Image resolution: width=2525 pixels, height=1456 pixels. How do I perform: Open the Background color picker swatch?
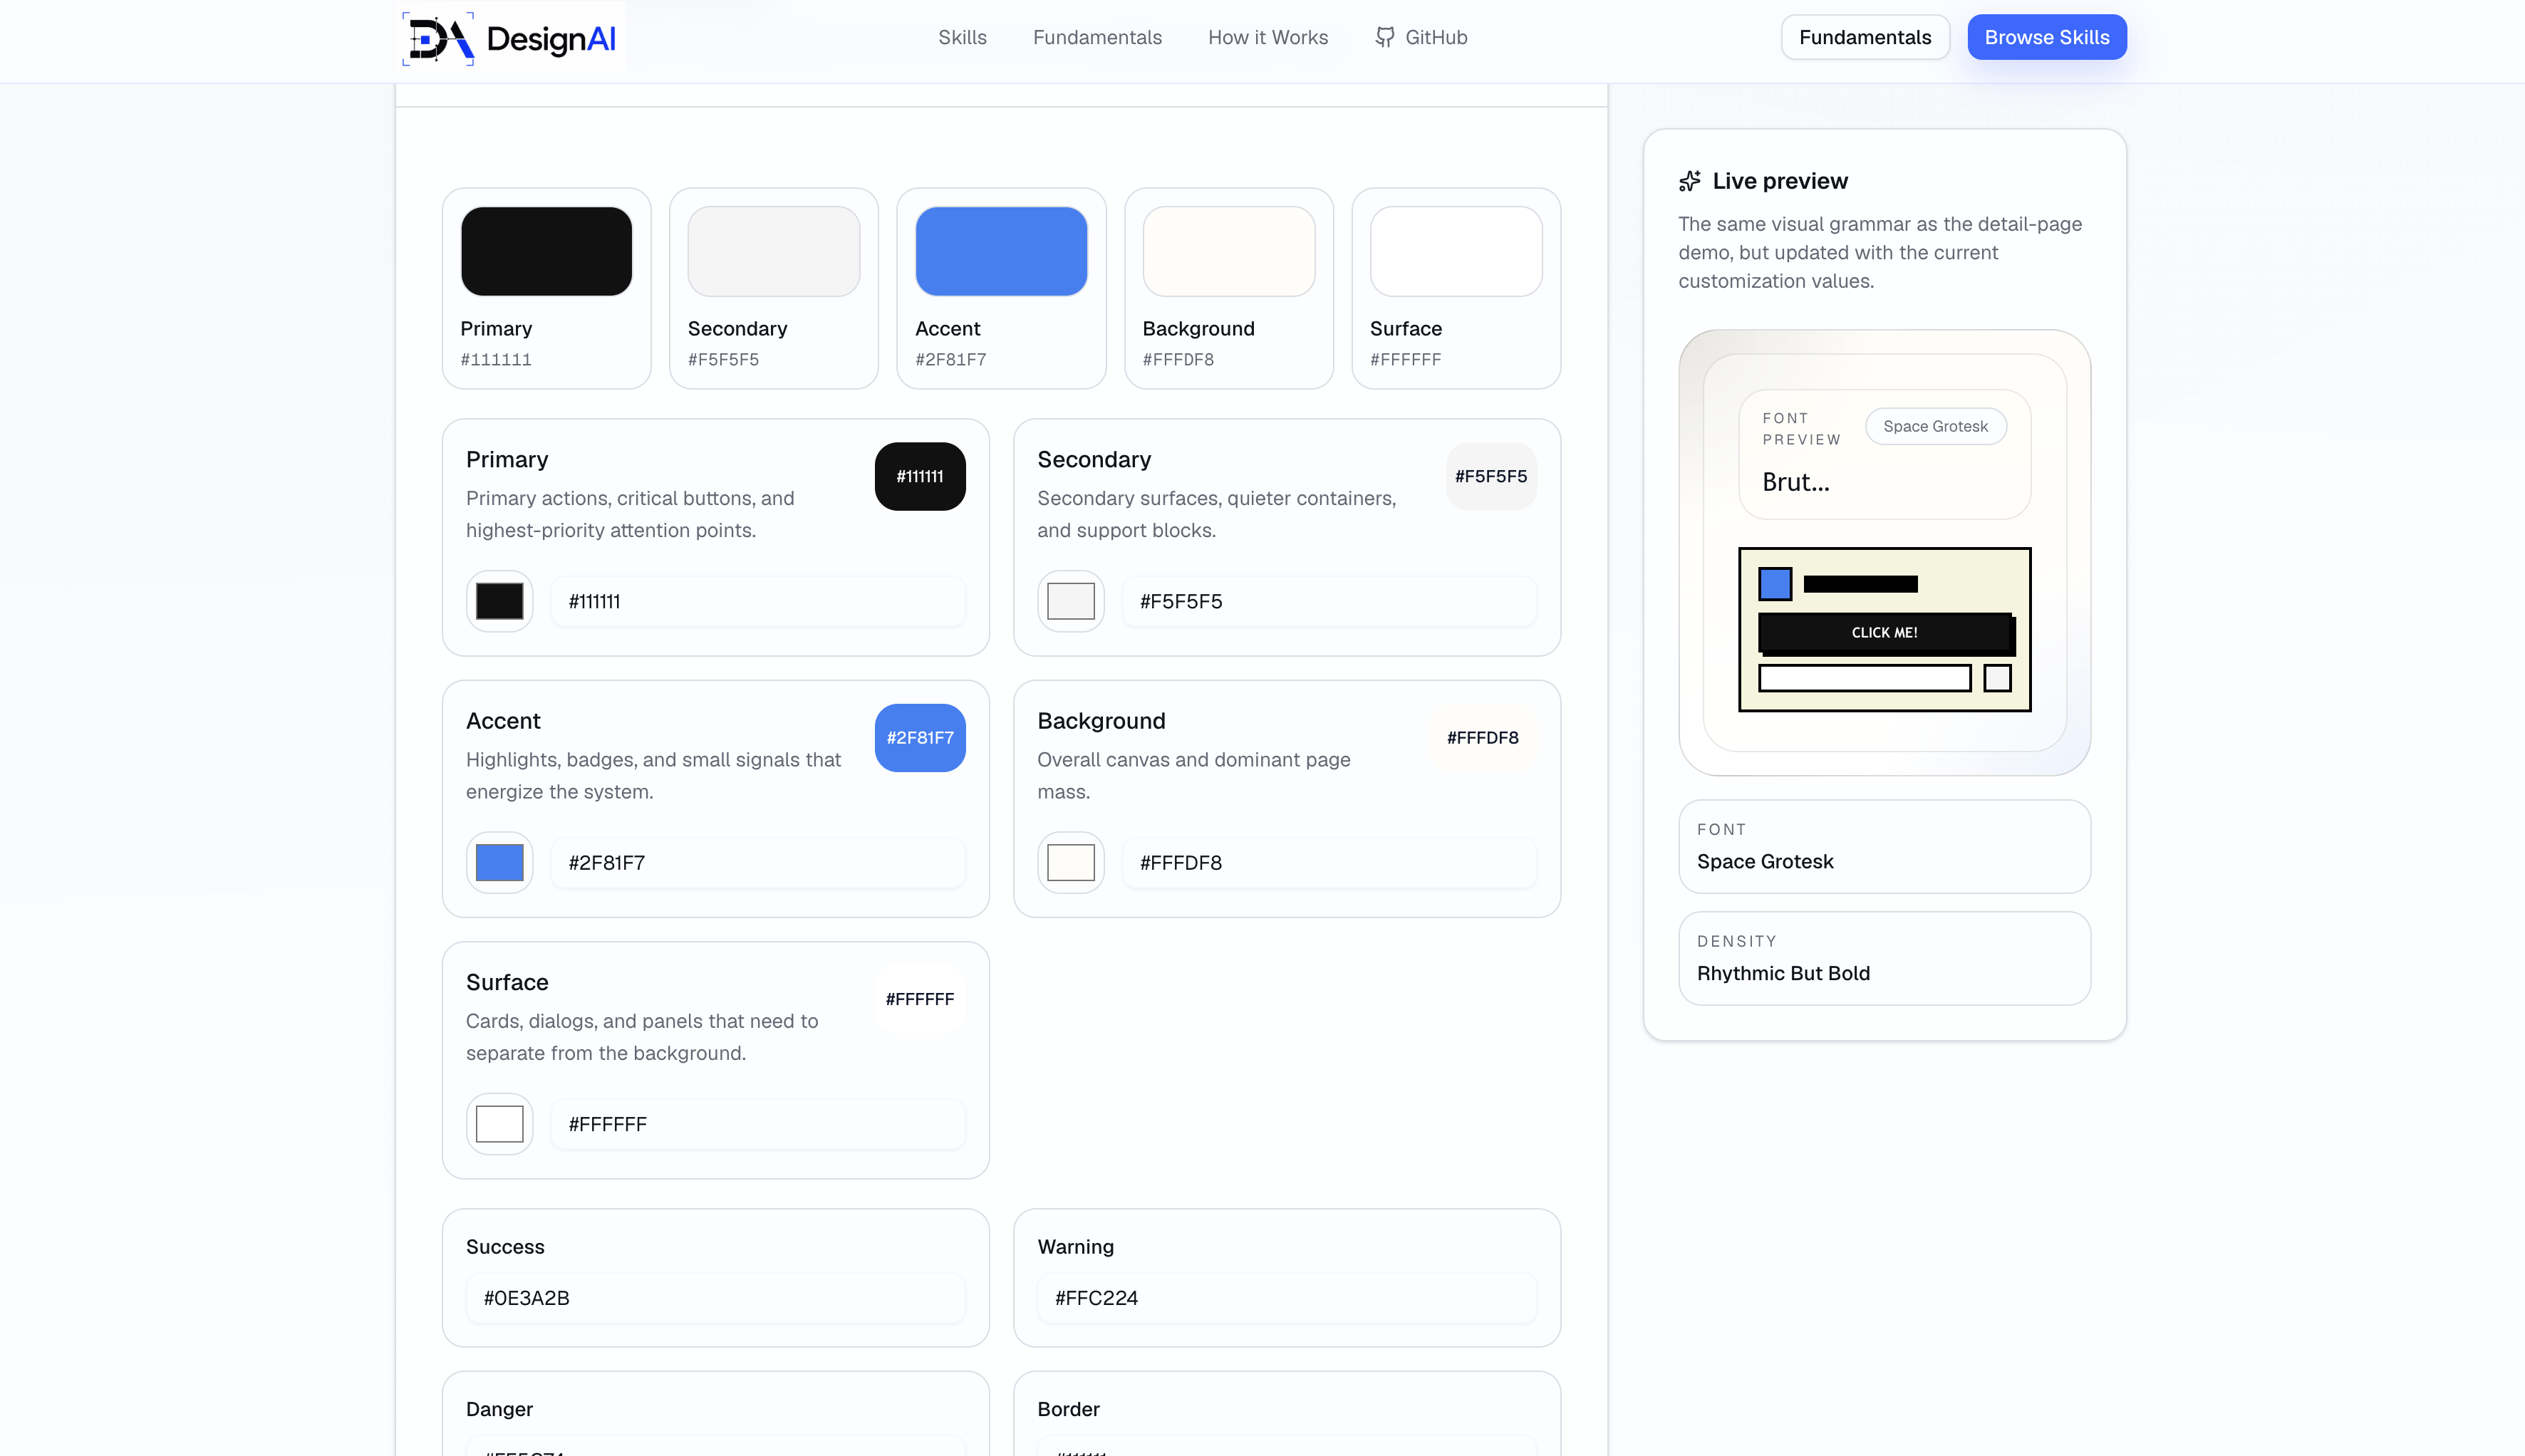(1071, 862)
